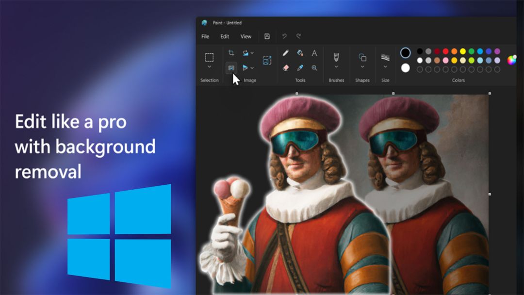
Task: Open the Edit colors wheel
Action: 511,61
